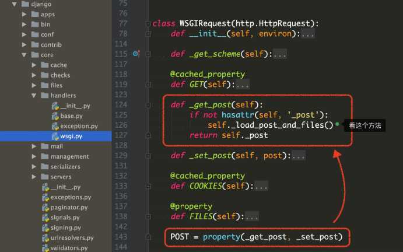
Task: Expand the apps folder
Action: tap(24, 14)
